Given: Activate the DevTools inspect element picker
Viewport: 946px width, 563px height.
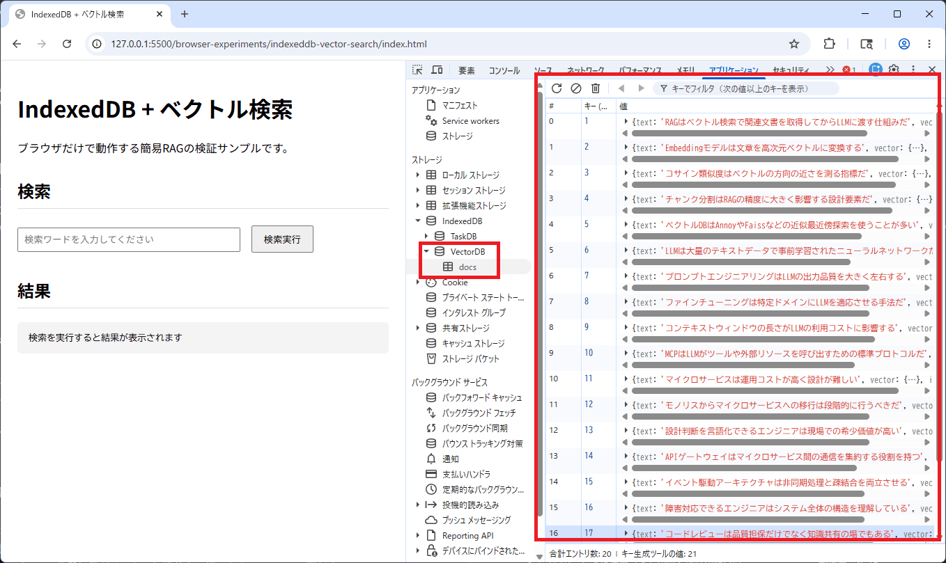Looking at the screenshot, I should (417, 70).
